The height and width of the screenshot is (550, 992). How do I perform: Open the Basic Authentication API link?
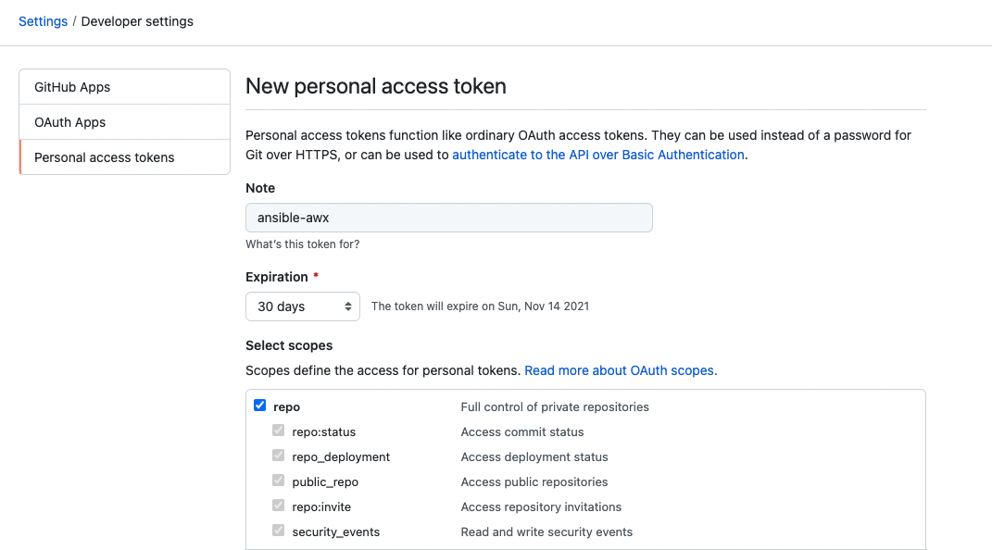pos(598,155)
